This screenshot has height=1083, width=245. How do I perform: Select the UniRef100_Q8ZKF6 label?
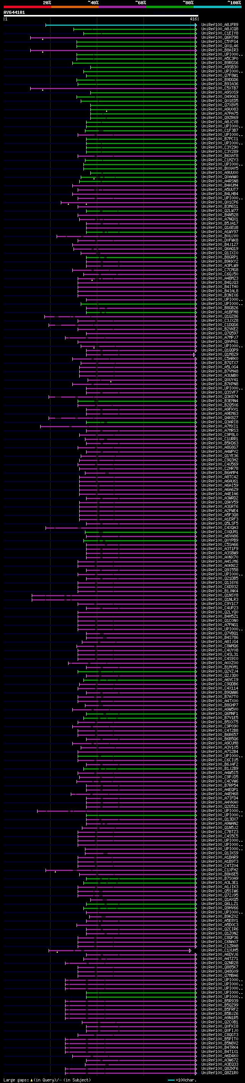(220, 1068)
